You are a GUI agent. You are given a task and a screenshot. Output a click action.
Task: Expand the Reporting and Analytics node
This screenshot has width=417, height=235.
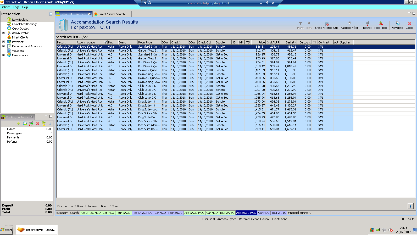(3, 46)
